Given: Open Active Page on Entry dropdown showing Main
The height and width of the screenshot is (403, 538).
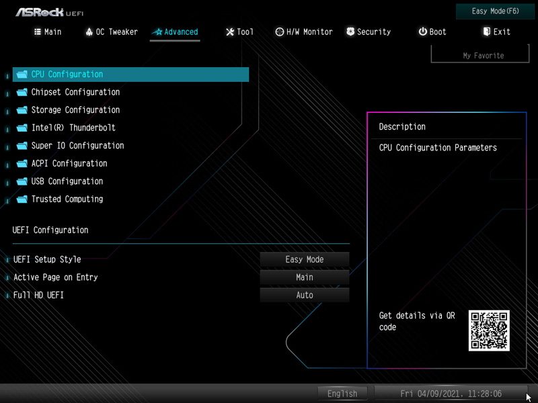Looking at the screenshot, I should click(305, 277).
